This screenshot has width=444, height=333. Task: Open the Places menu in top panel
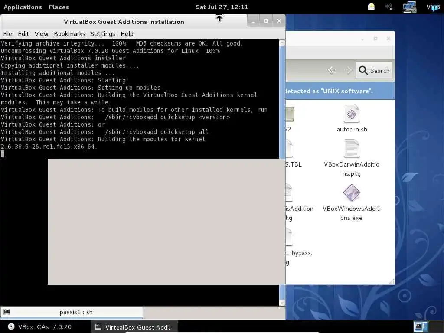tap(59, 7)
